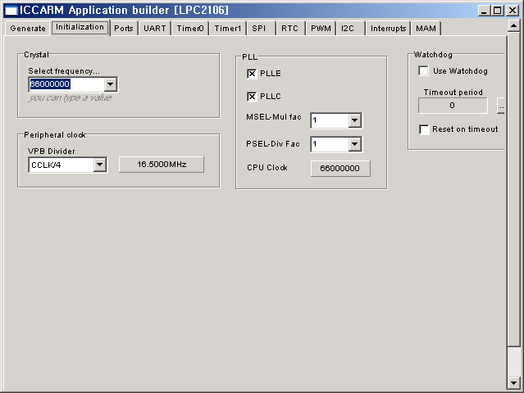Viewport: 524px width, 393px height.
Task: Click the CPU Clock value field
Action: point(340,169)
